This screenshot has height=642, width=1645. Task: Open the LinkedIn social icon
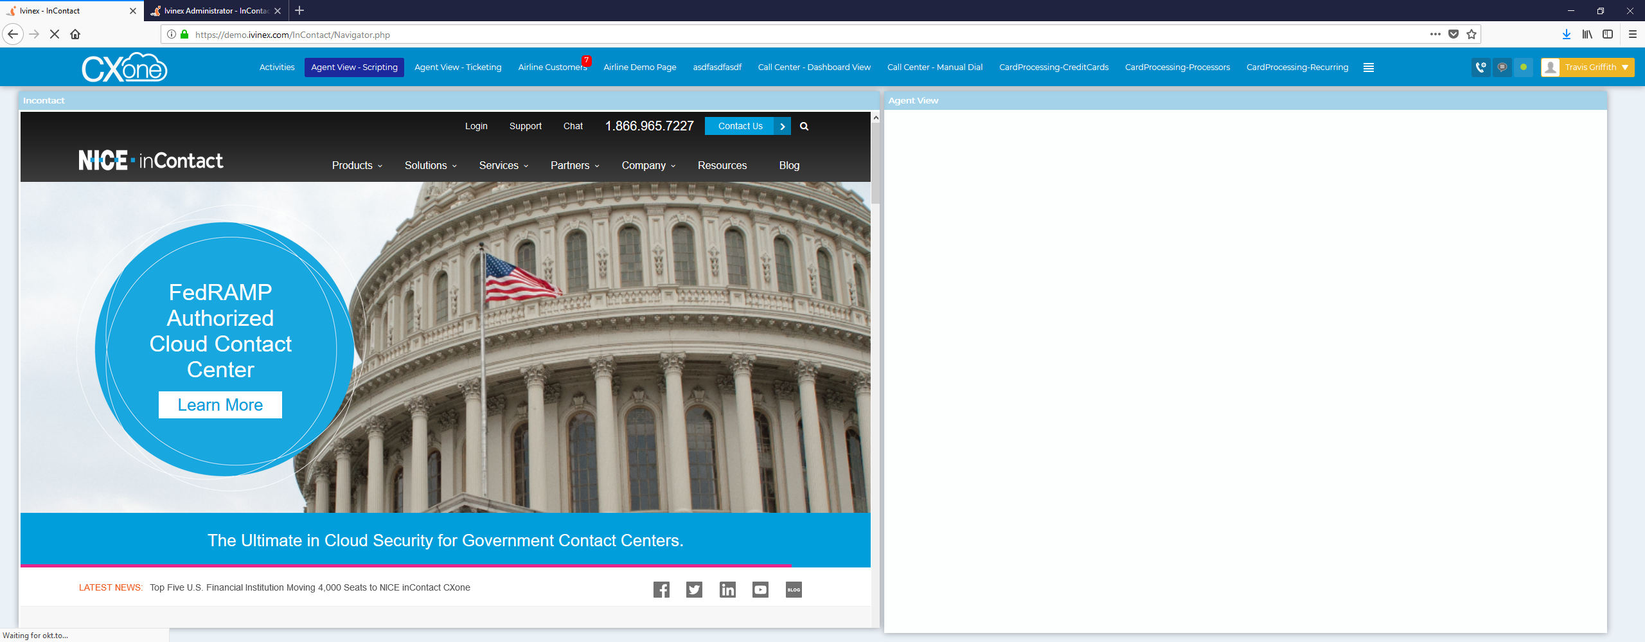pyautogui.click(x=727, y=589)
